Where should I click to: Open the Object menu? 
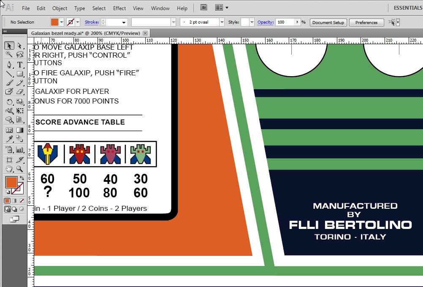(60, 8)
